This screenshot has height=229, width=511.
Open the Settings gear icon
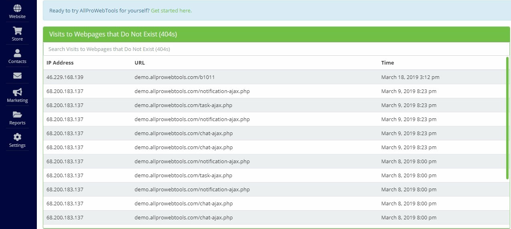coord(17,137)
